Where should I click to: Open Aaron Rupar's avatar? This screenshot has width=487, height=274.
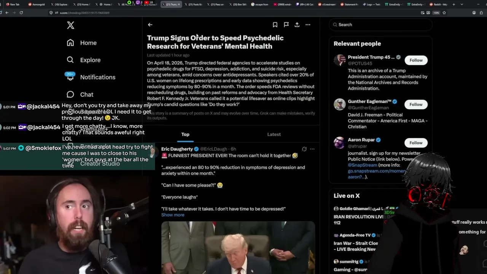click(x=339, y=143)
